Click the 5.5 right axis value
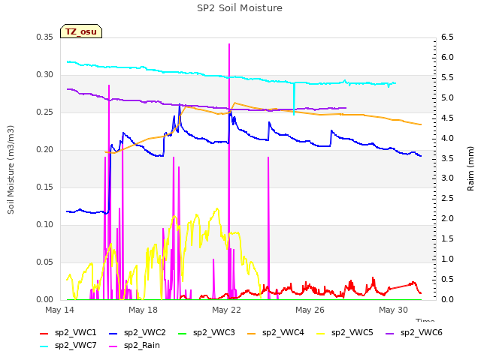481x360 pixels. [x=447, y=78]
